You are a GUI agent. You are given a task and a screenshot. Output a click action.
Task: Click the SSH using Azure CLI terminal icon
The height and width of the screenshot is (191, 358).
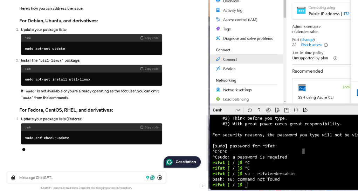(x=302, y=88)
